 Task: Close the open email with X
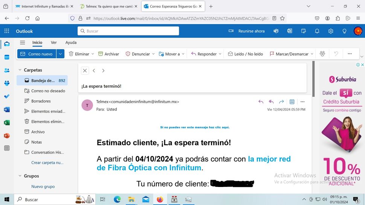click(x=85, y=70)
